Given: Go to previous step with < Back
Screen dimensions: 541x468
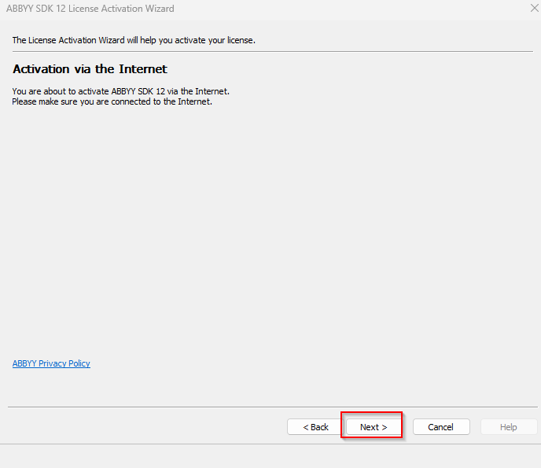Looking at the screenshot, I should 315,427.
